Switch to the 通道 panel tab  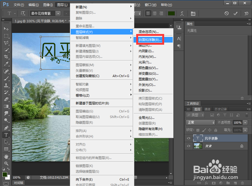(207, 109)
